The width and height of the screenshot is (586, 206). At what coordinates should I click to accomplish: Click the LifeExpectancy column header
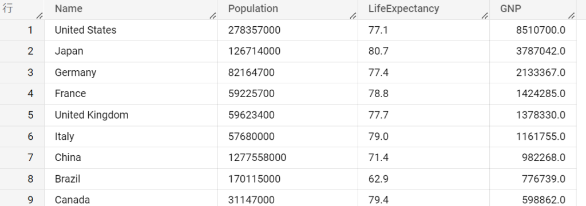(x=423, y=9)
